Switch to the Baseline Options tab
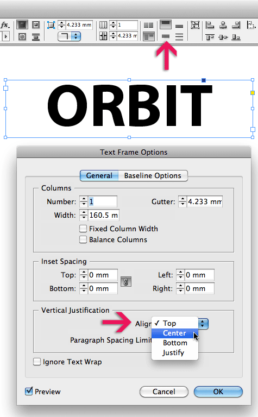This screenshot has width=258, height=417. [153, 175]
